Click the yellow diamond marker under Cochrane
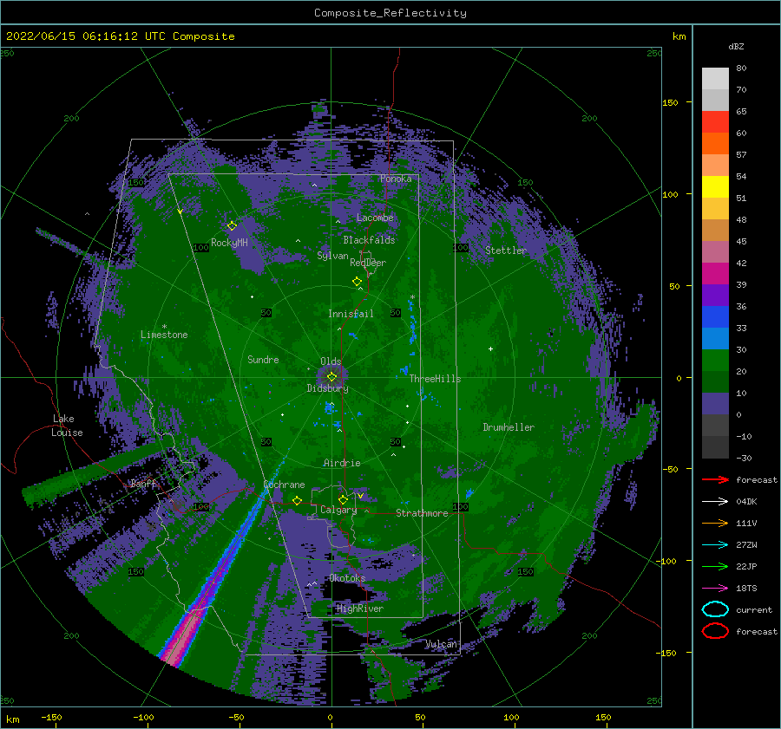The height and width of the screenshot is (729, 781). pyautogui.click(x=298, y=500)
